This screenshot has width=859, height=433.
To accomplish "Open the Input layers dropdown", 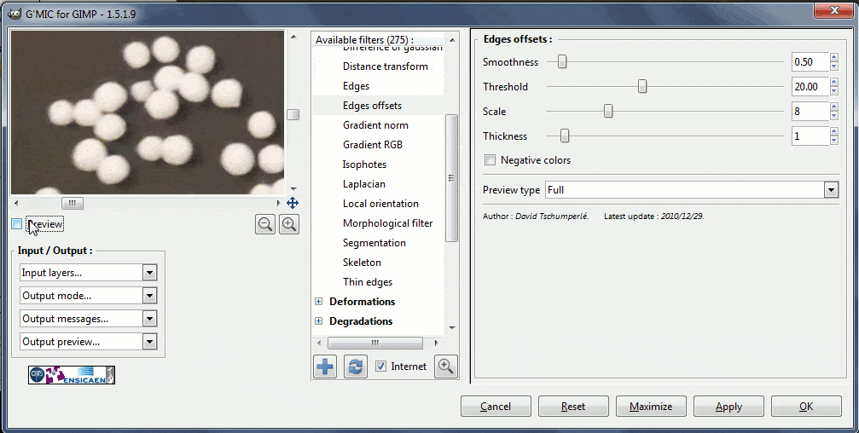I will (x=88, y=273).
